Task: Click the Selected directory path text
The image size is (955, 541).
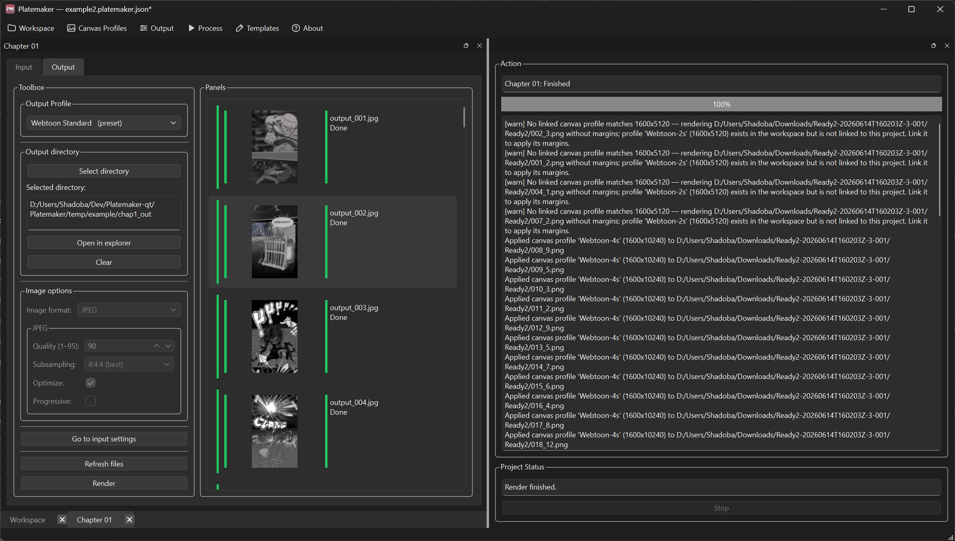Action: click(x=92, y=209)
